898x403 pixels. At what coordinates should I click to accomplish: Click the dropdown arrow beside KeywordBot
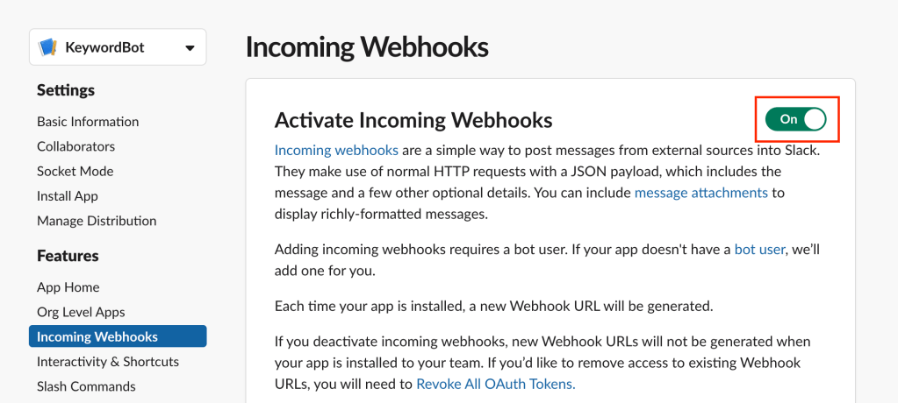pos(190,48)
